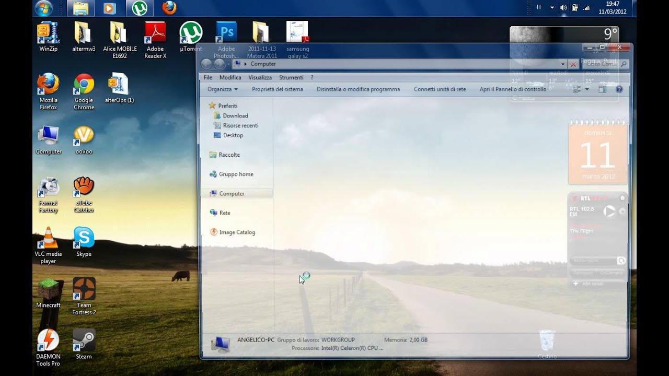The height and width of the screenshot is (376, 669).
Task: Open the WinZip desktop shortcut
Action: click(x=48, y=37)
